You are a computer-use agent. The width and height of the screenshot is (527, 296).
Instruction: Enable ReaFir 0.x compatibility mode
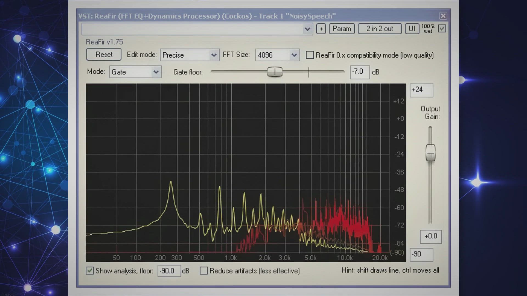(310, 55)
